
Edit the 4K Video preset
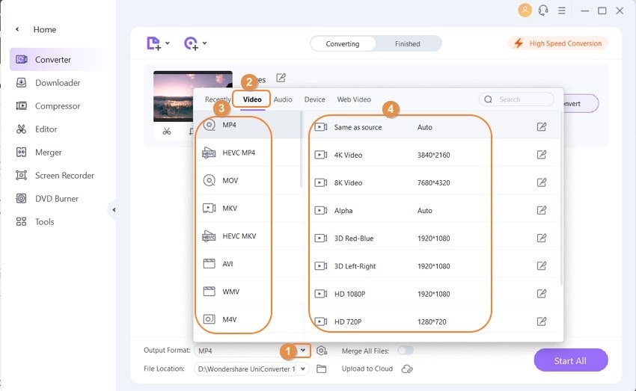click(542, 154)
